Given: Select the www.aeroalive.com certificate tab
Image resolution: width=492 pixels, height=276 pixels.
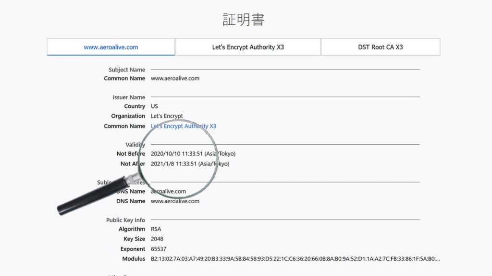Looking at the screenshot, I should 111,47.
